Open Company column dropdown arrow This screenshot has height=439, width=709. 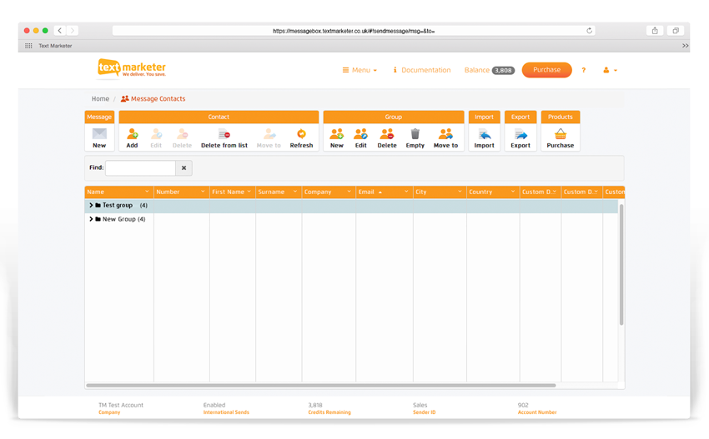(x=349, y=192)
